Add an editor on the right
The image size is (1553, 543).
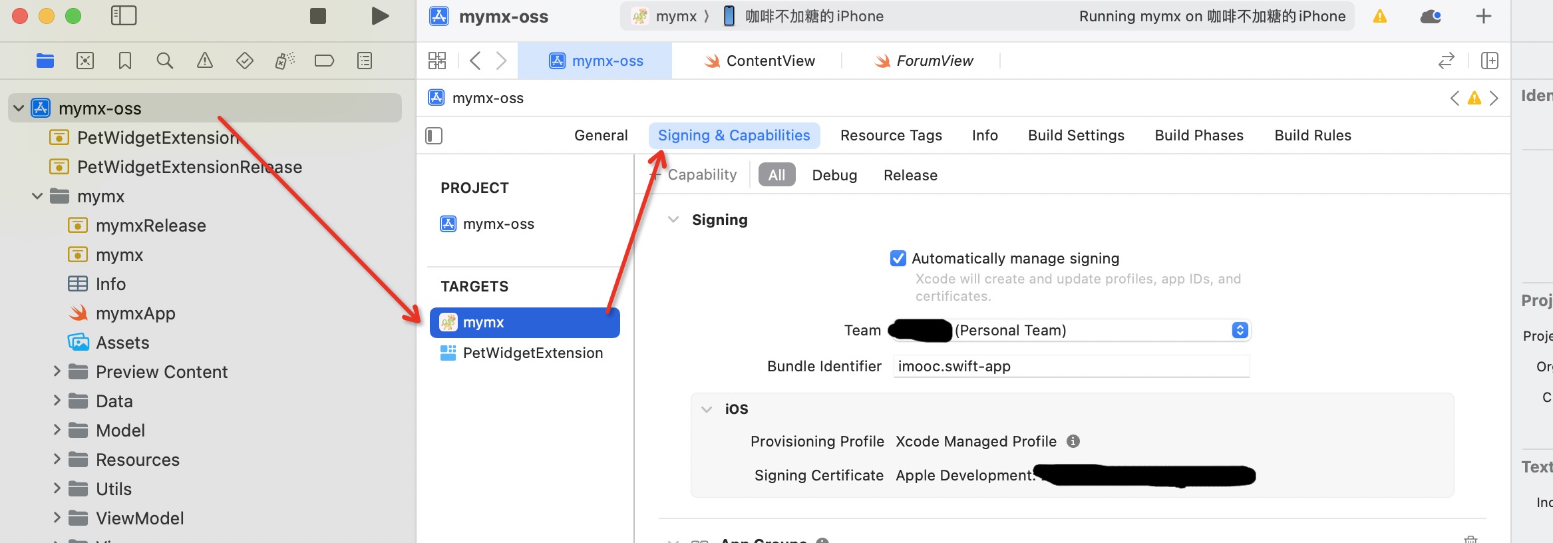point(1490,61)
